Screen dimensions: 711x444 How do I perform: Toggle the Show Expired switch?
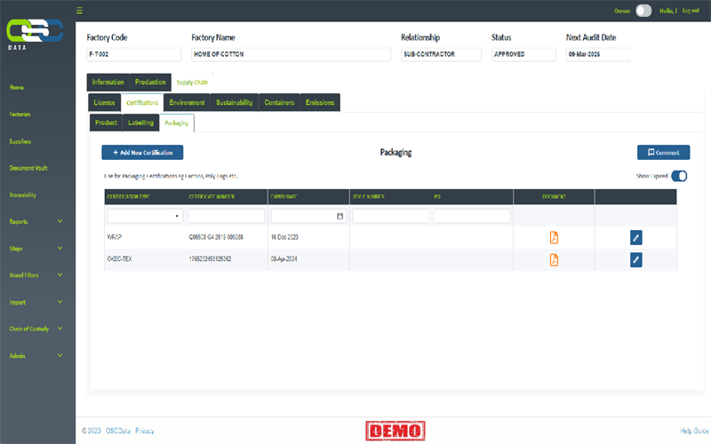680,176
